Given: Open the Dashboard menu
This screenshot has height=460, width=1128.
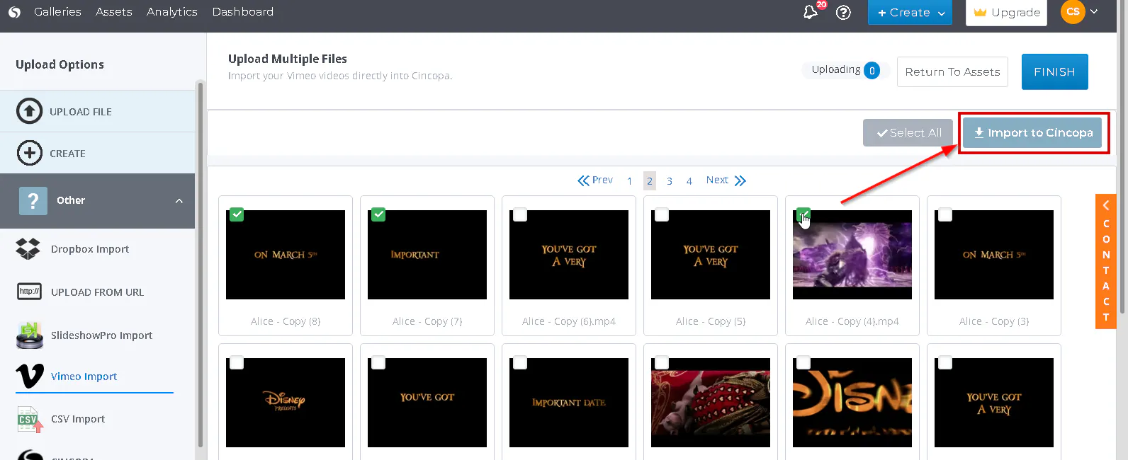Looking at the screenshot, I should pos(243,12).
